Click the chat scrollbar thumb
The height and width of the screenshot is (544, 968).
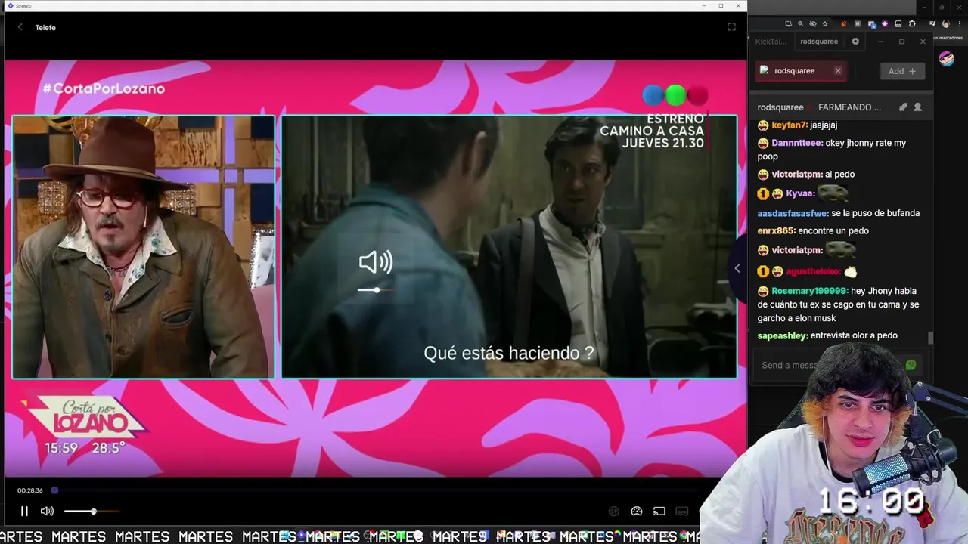[x=931, y=338]
